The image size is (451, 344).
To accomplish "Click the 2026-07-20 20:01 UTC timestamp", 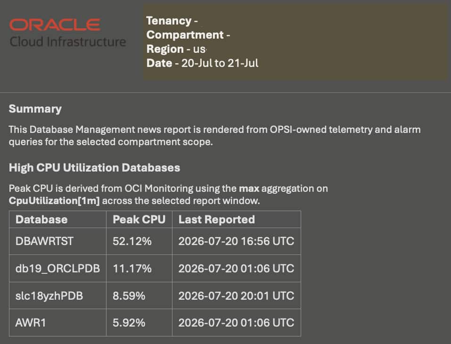I will (x=236, y=295).
